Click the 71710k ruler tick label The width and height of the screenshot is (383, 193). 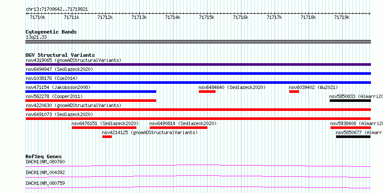37,18
